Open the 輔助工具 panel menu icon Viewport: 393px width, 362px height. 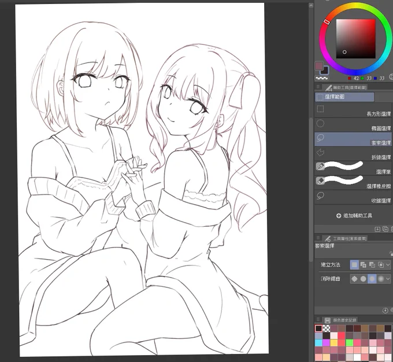click(318, 87)
